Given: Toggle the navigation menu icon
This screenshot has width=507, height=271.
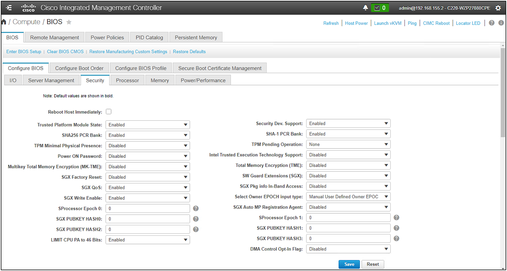Looking at the screenshot, I should pos(9,8).
